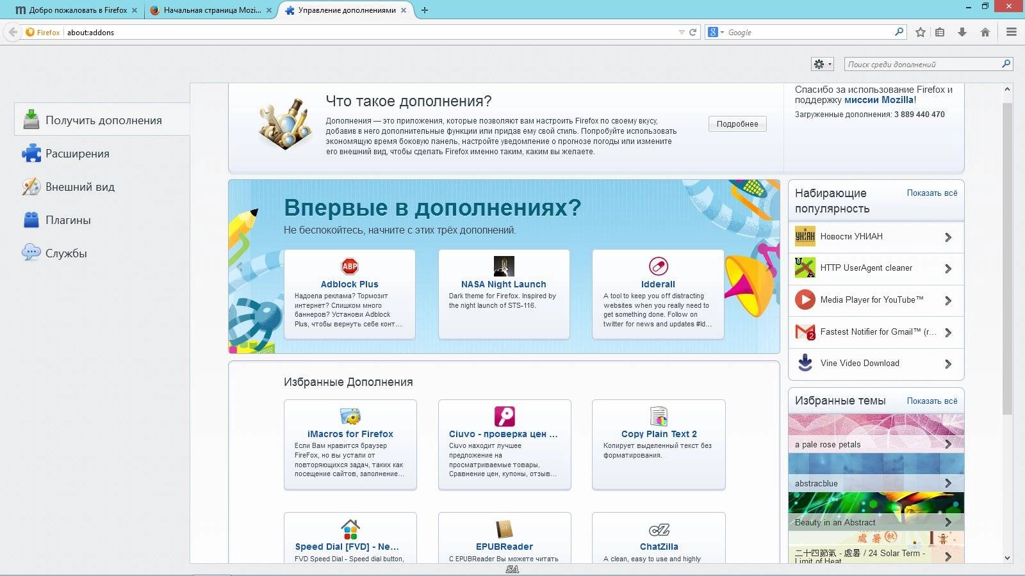Image resolution: width=1025 pixels, height=576 pixels.
Task: Click the browser Back arrow
Action: coord(13,32)
